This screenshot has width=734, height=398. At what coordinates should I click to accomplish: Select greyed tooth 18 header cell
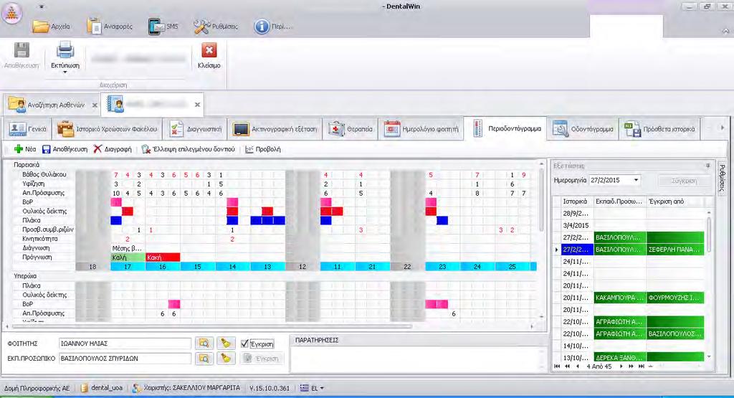click(92, 267)
